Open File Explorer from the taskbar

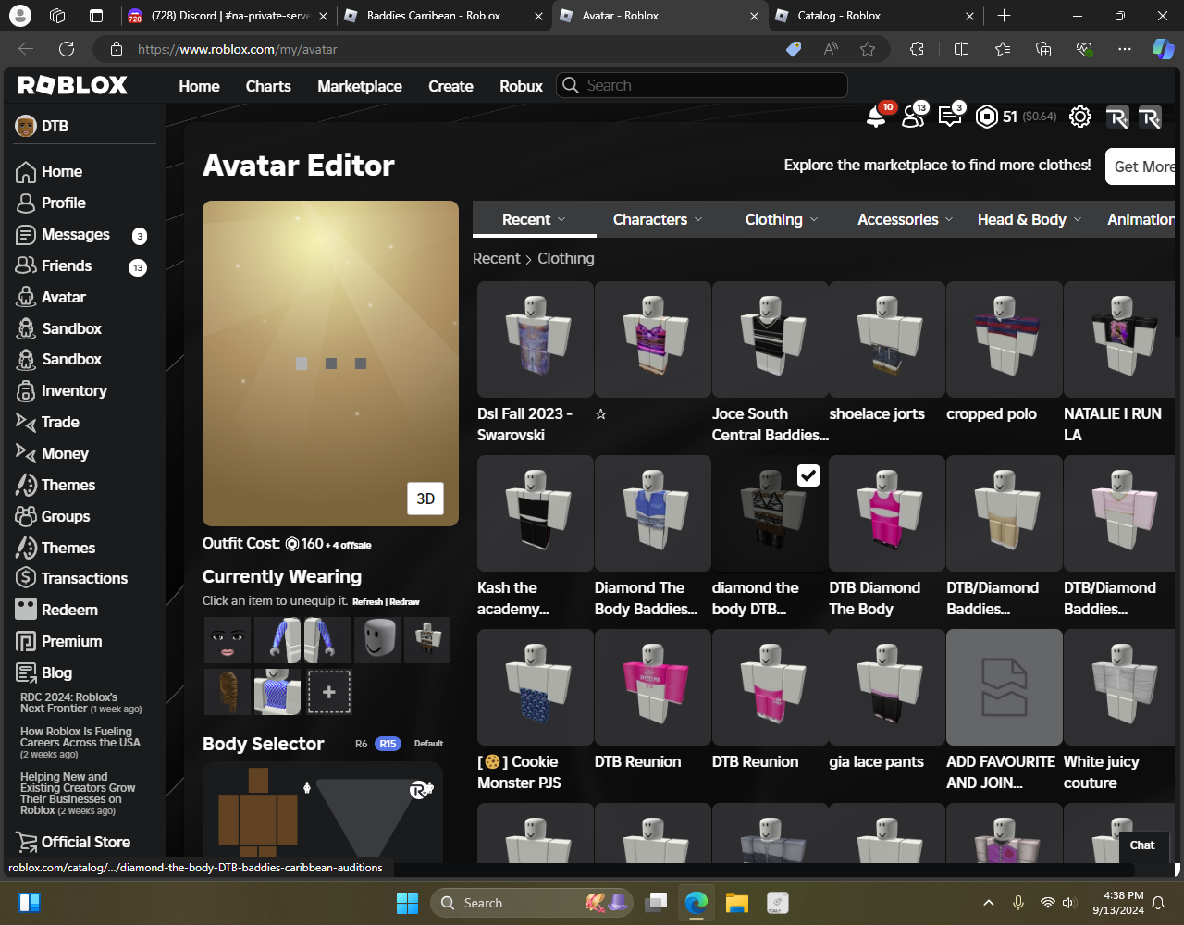pyautogui.click(x=736, y=903)
